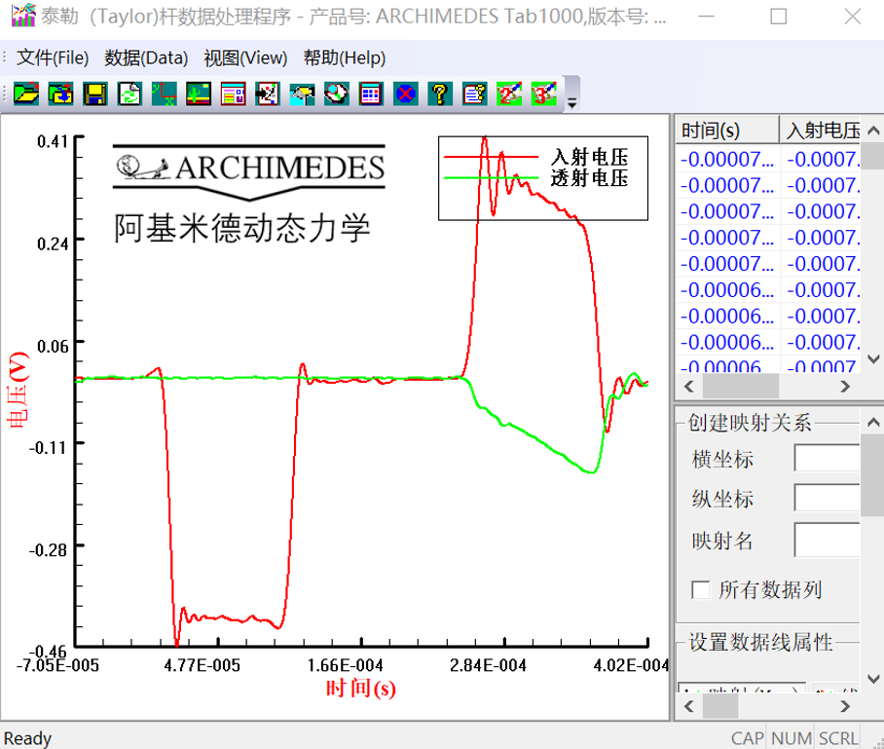Click the data table horizontal scrollbar thumb

(741, 387)
